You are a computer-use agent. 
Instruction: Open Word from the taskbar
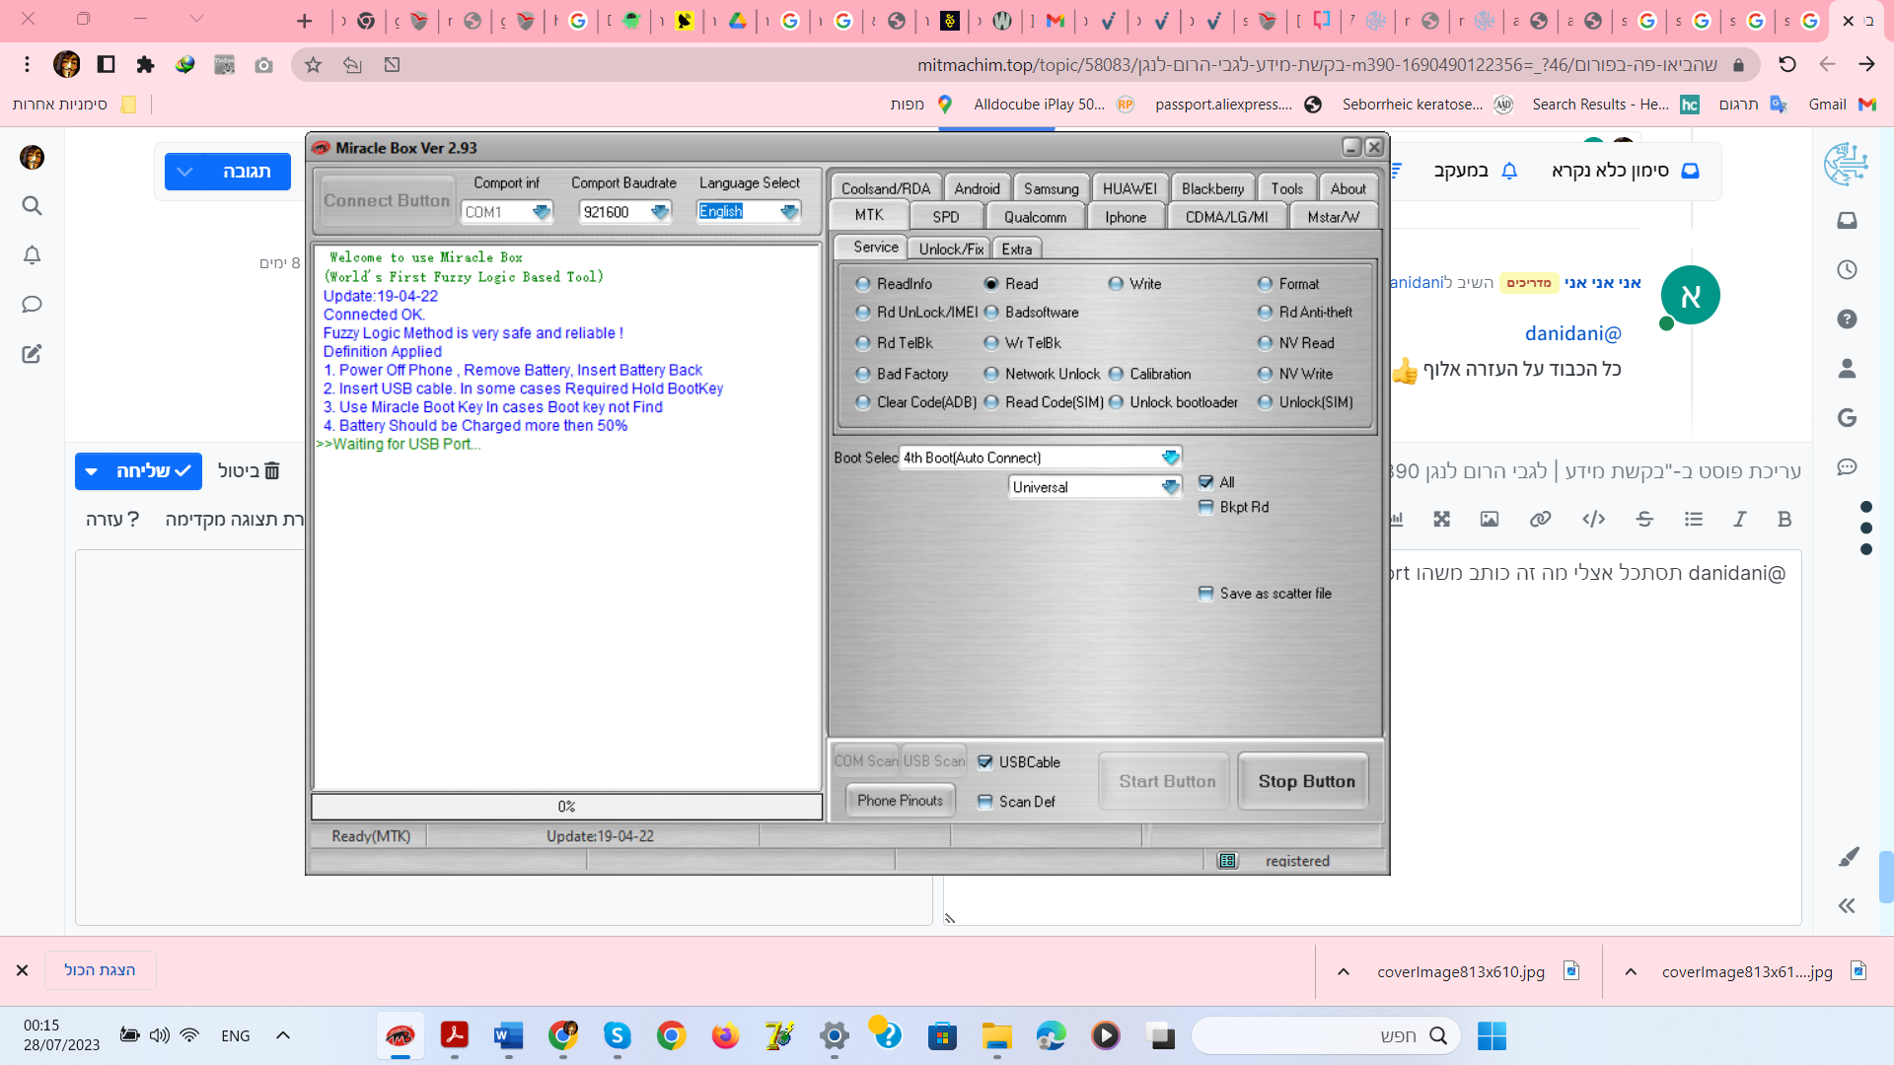coord(508,1036)
